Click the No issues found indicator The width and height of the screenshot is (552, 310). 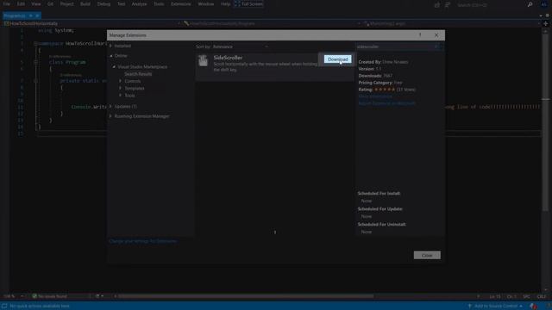pyautogui.click(x=49, y=296)
